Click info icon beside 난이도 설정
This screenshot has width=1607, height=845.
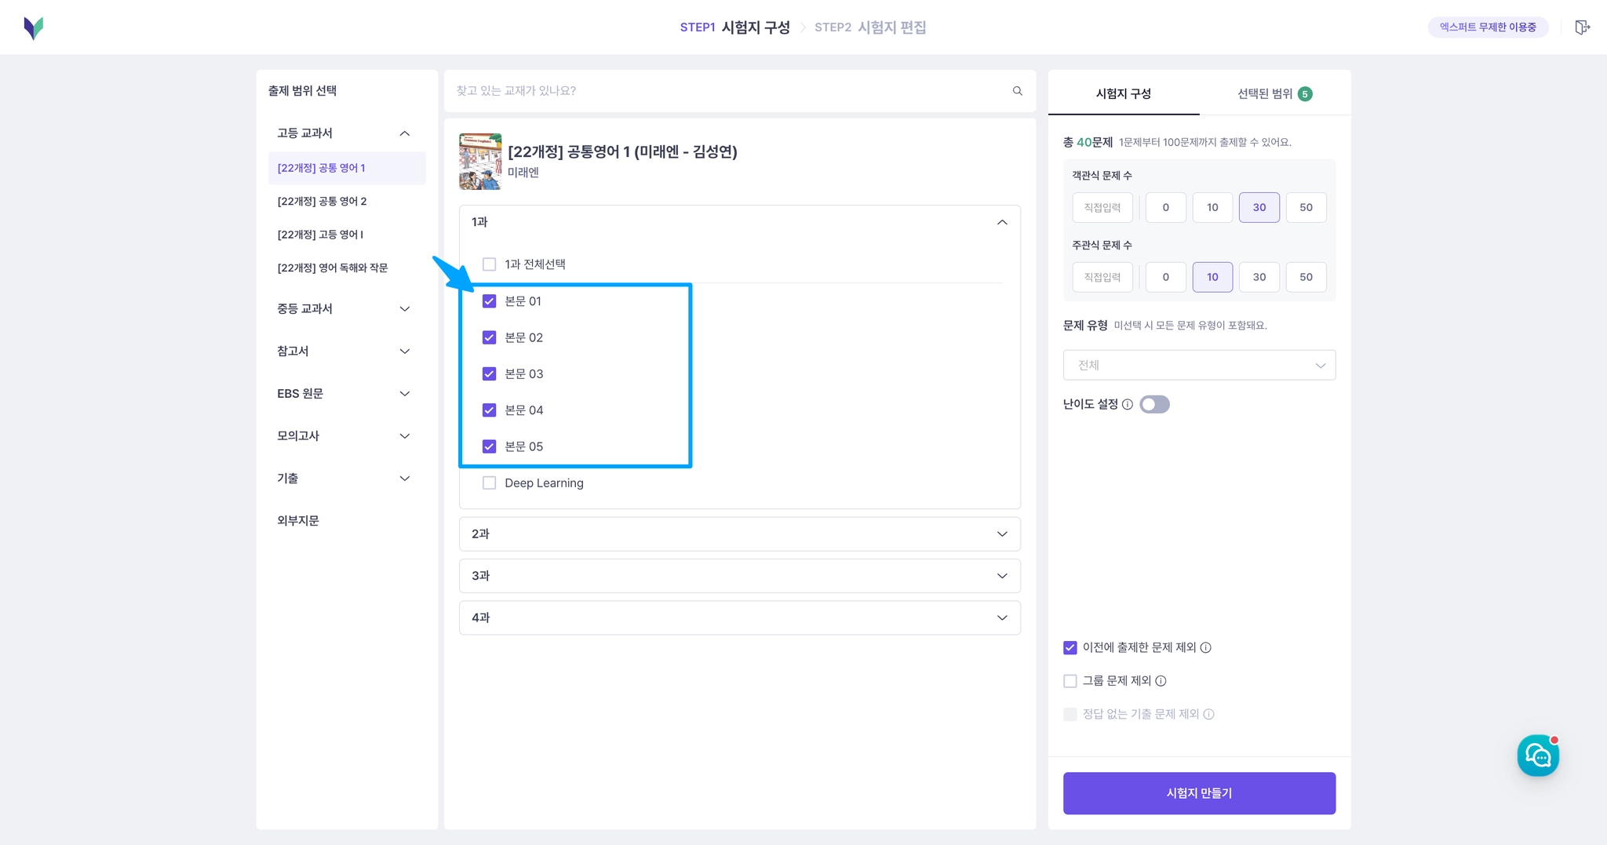[1128, 404]
